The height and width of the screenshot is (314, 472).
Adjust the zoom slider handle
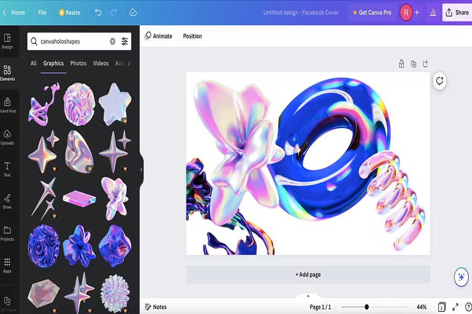point(367,307)
